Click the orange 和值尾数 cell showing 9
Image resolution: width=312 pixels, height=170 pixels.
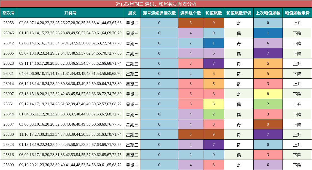pos(213,23)
